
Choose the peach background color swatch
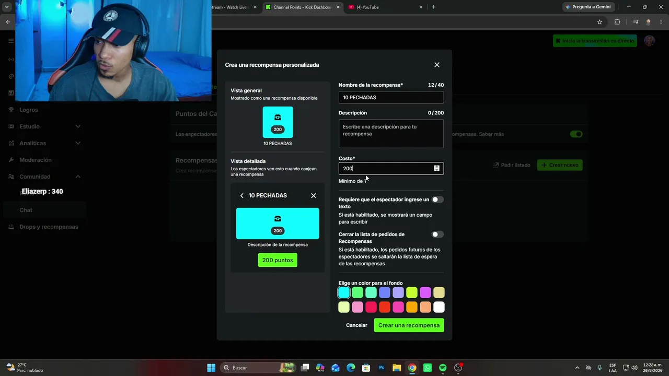click(425, 307)
